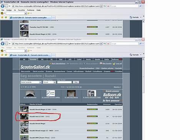The image size is (180, 140).
Task: Stop page loading in the Suzuki window
Action: point(108,44)
